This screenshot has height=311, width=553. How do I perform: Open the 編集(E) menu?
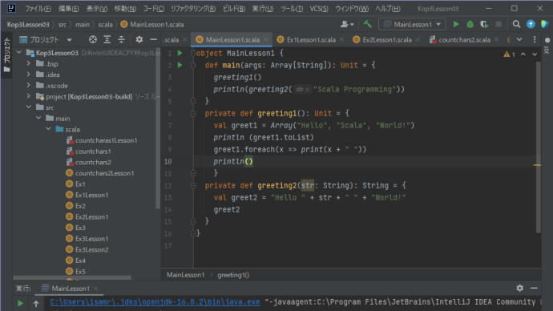pos(68,9)
